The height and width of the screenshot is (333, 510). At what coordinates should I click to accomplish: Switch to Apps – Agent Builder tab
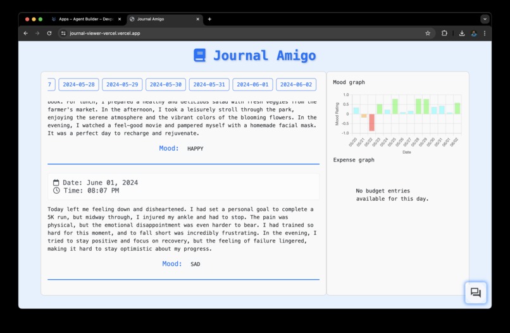coord(86,19)
